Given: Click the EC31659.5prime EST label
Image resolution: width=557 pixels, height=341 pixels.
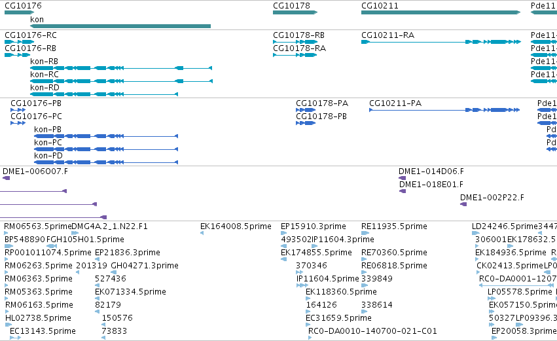Looking at the screenshot, I should [x=338, y=318].
